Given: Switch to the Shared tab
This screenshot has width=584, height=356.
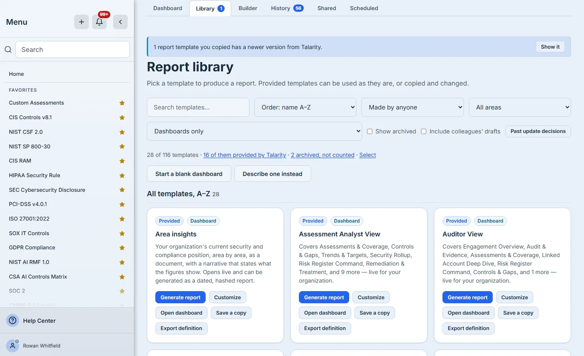Looking at the screenshot, I should 327,8.
